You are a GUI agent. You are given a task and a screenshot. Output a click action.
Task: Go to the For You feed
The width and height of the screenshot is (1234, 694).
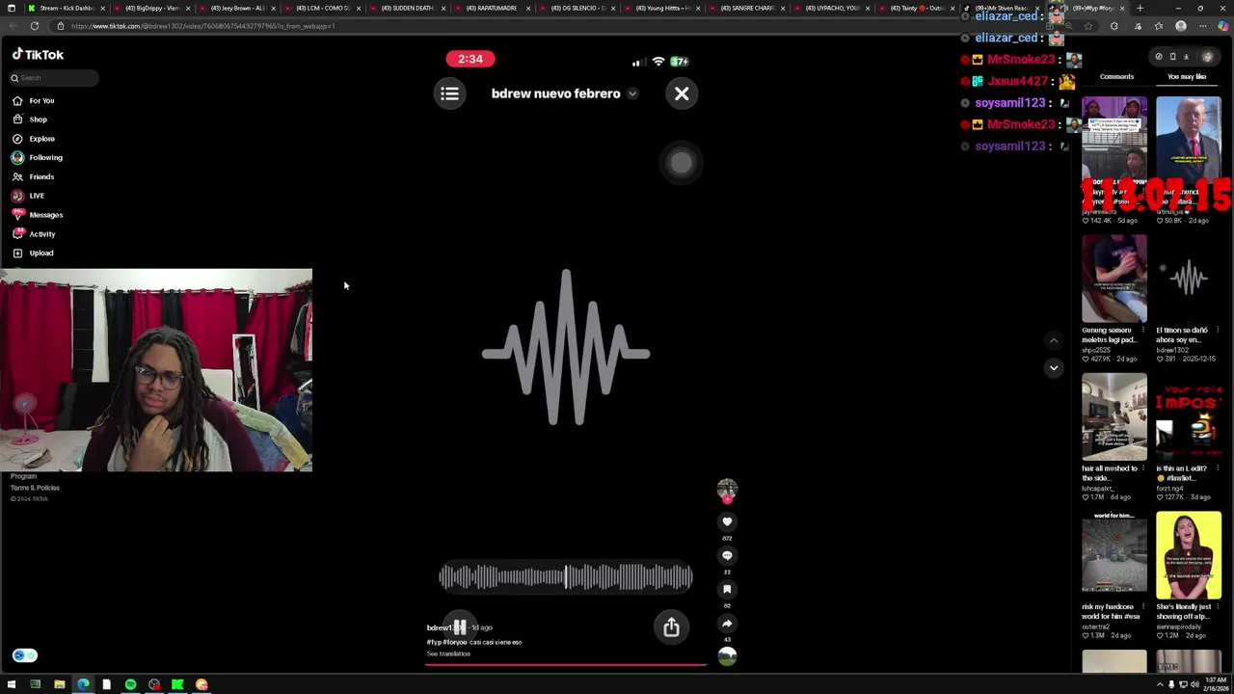click(x=34, y=100)
